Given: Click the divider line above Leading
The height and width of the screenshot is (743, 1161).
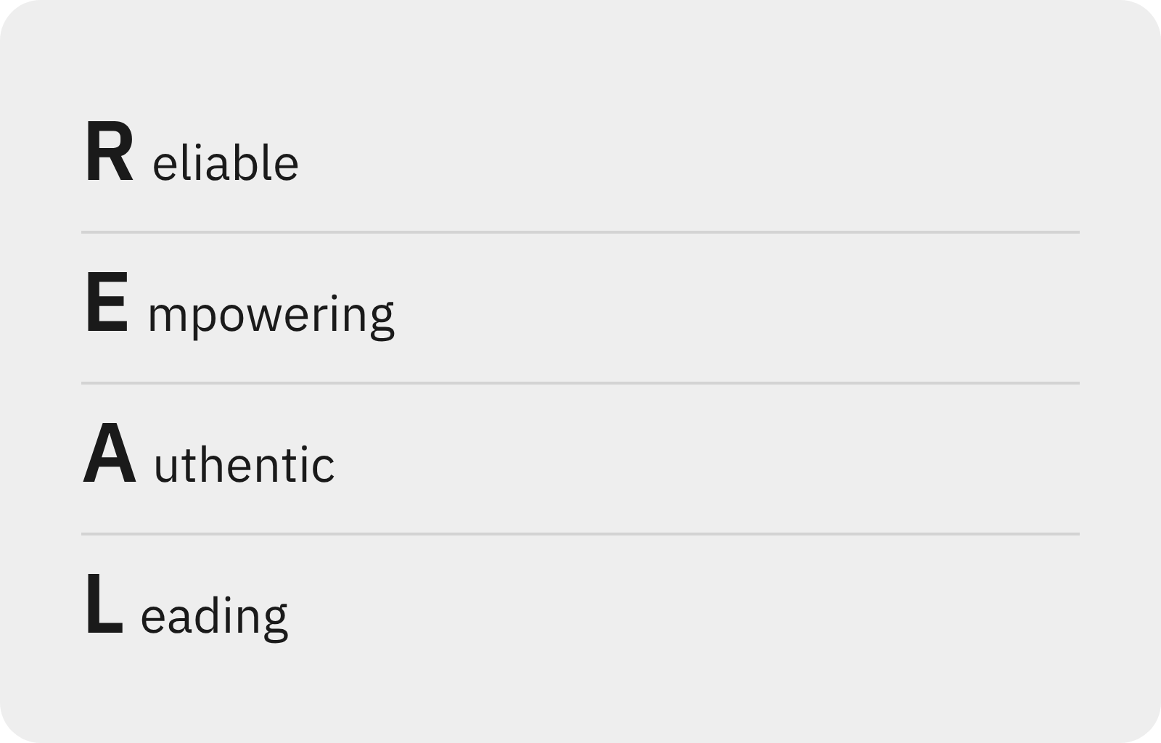Looking at the screenshot, I should [580, 534].
